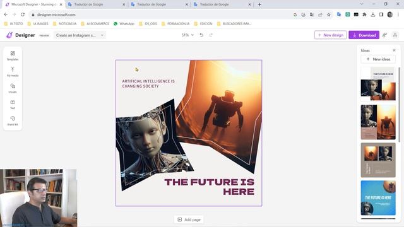Open the Visuals panel
The width and height of the screenshot is (404, 227).
tap(13, 88)
